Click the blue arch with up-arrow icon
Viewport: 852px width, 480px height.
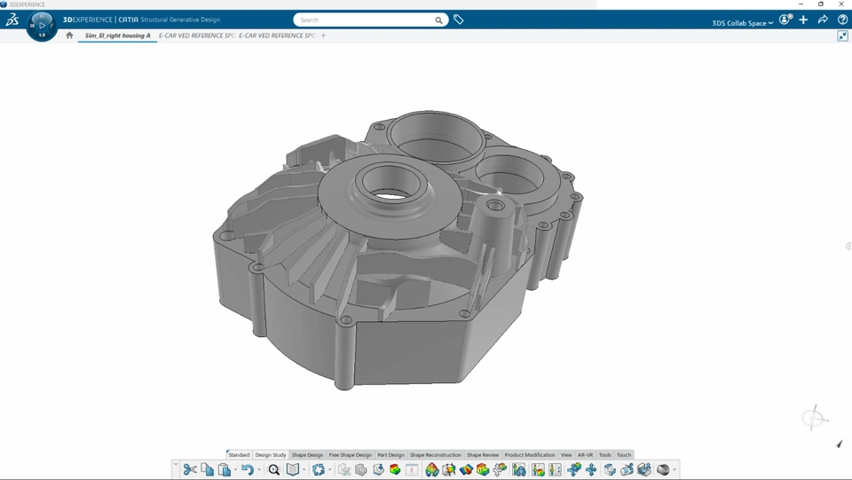[519, 469]
